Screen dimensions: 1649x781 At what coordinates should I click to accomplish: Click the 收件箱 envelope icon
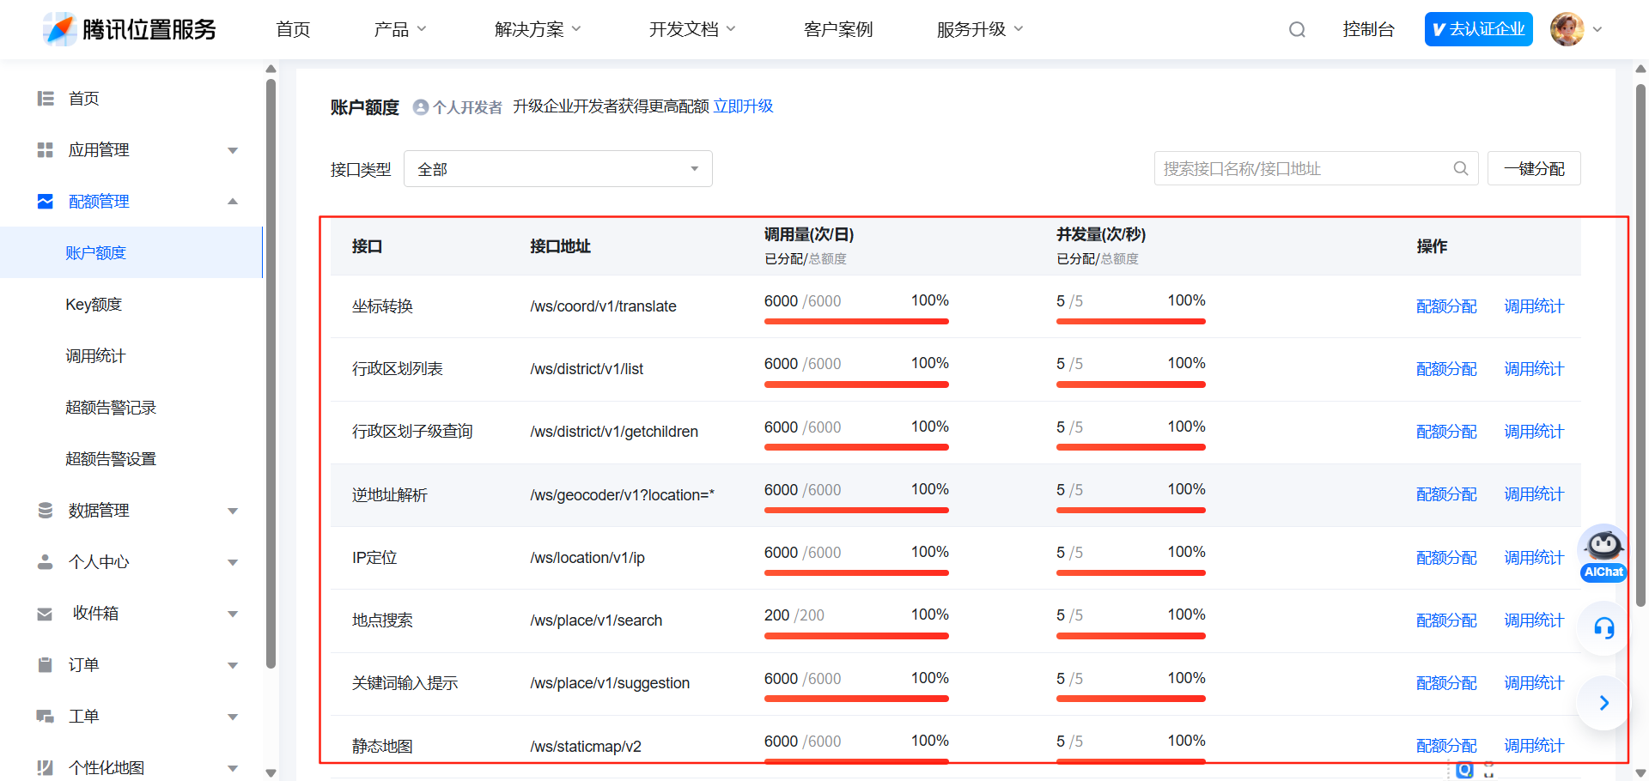click(x=46, y=614)
